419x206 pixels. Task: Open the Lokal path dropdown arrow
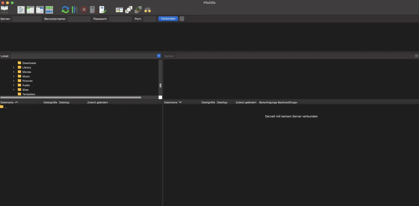[159, 56]
